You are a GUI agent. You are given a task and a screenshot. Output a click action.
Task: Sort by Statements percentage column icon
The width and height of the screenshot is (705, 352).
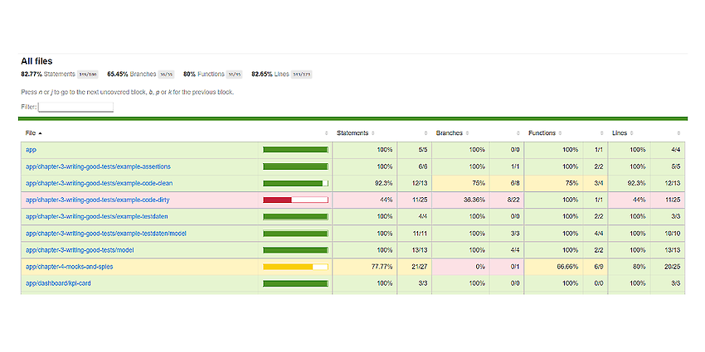point(372,133)
